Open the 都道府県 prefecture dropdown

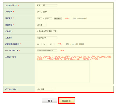coord(42,25)
